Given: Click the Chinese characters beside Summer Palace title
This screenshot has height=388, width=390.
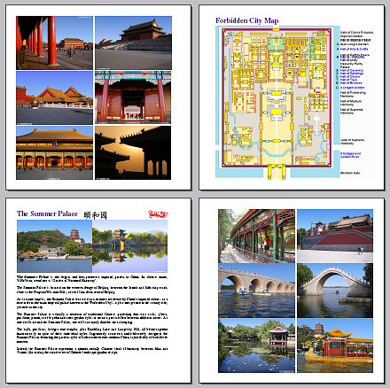Looking at the screenshot, I should [95, 215].
